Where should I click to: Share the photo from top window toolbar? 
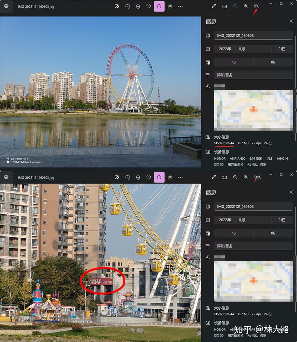tap(170, 7)
